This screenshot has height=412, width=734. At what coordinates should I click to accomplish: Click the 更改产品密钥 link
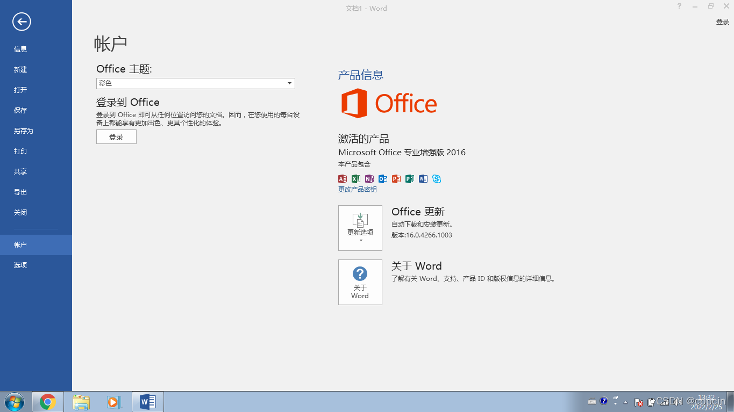pyautogui.click(x=357, y=190)
